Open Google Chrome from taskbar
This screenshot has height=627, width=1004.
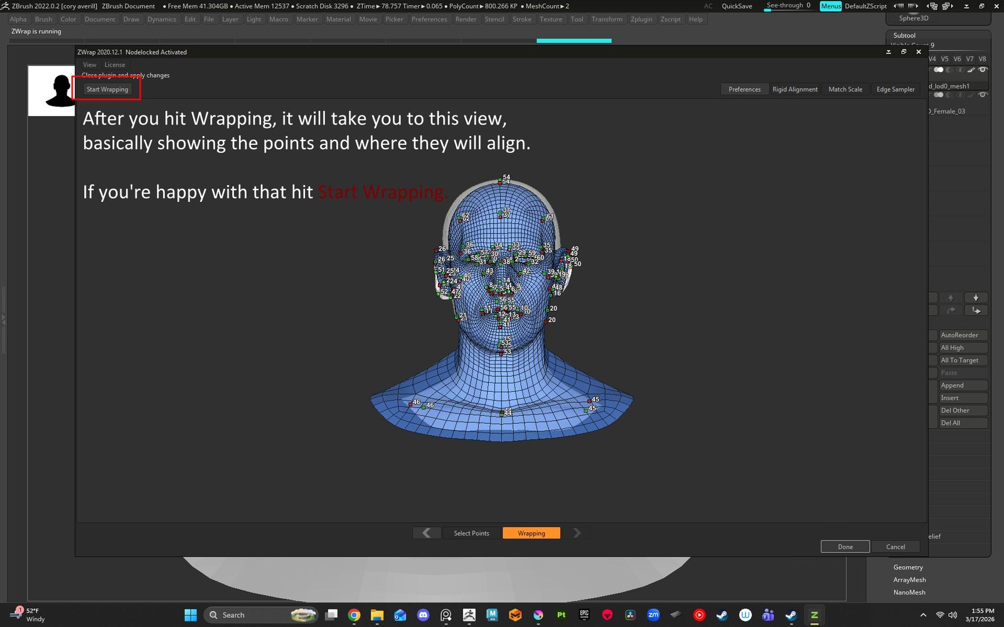354,615
